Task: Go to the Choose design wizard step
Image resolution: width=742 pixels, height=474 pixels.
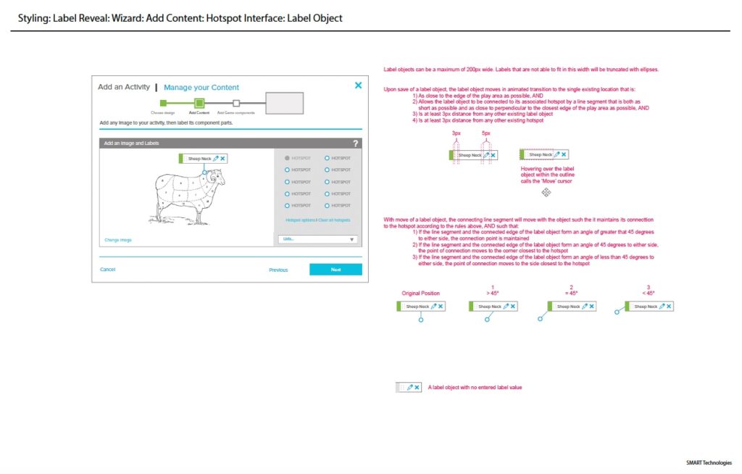Action: 163,104
